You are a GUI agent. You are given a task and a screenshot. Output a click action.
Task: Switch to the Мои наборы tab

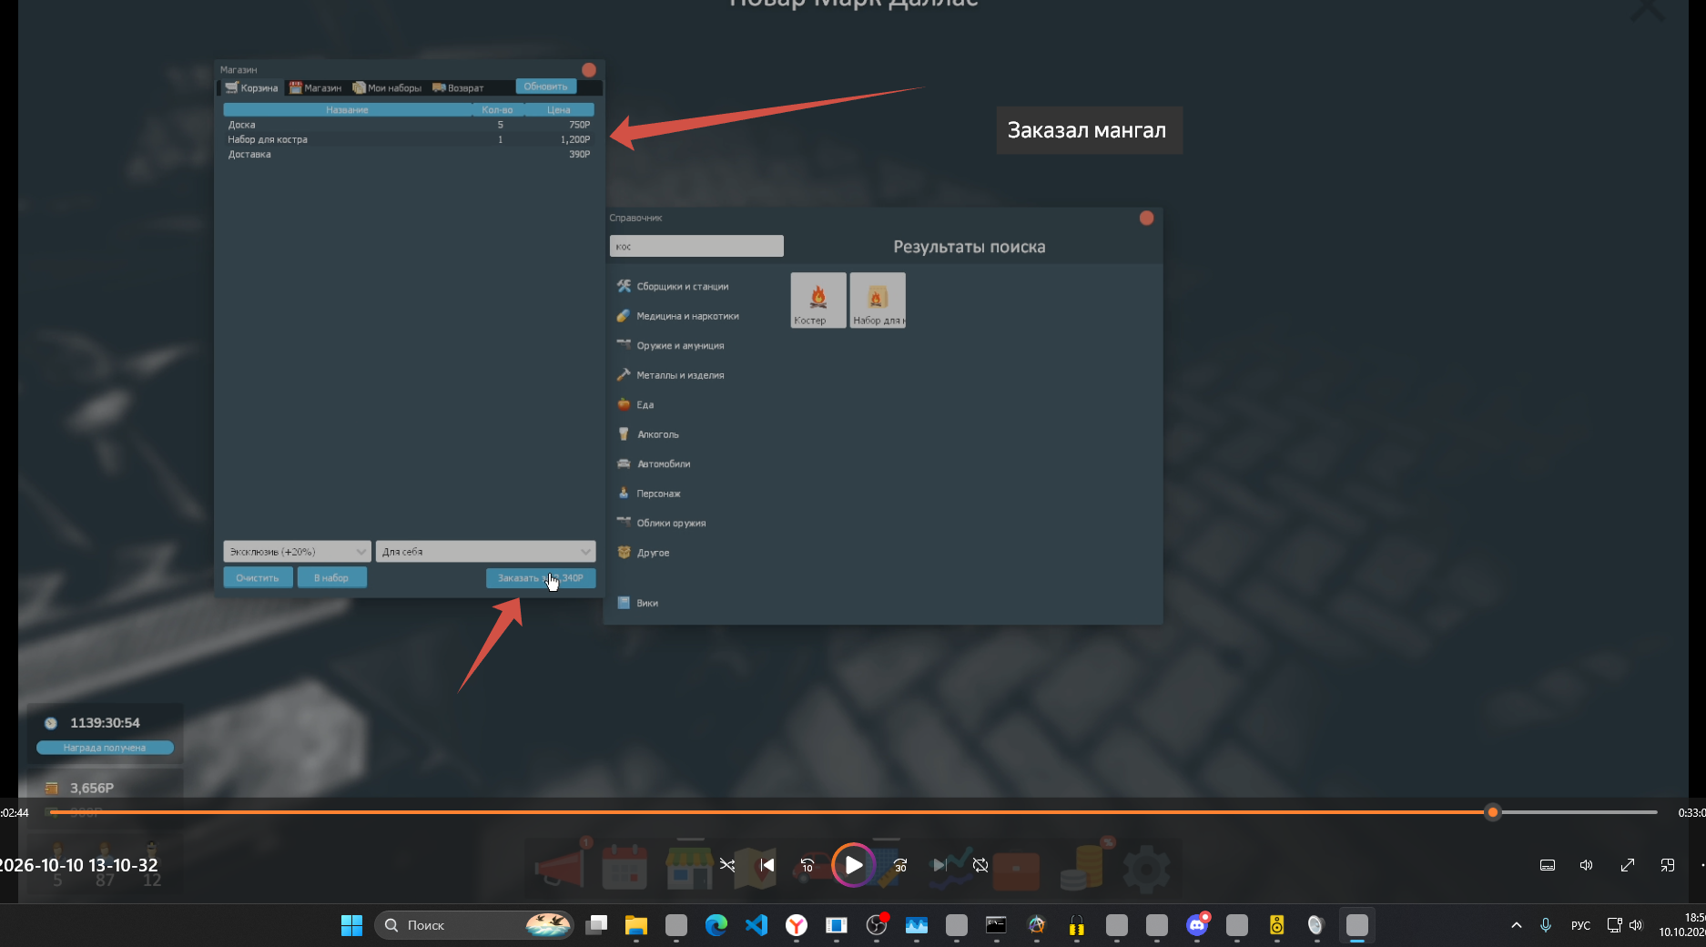387,88
